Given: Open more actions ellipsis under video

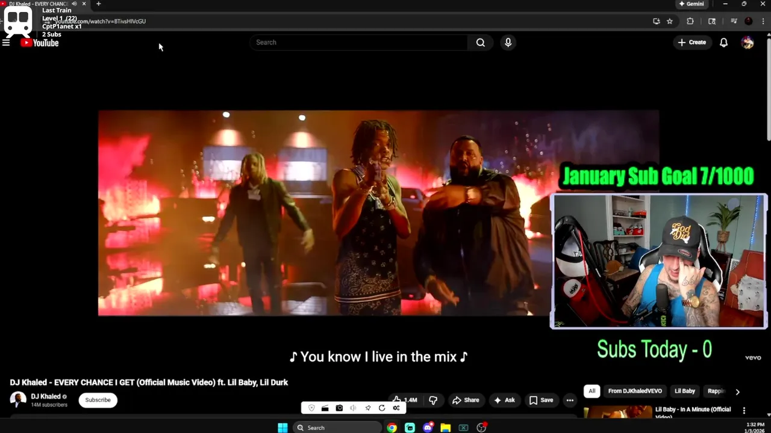Looking at the screenshot, I should click(x=570, y=400).
